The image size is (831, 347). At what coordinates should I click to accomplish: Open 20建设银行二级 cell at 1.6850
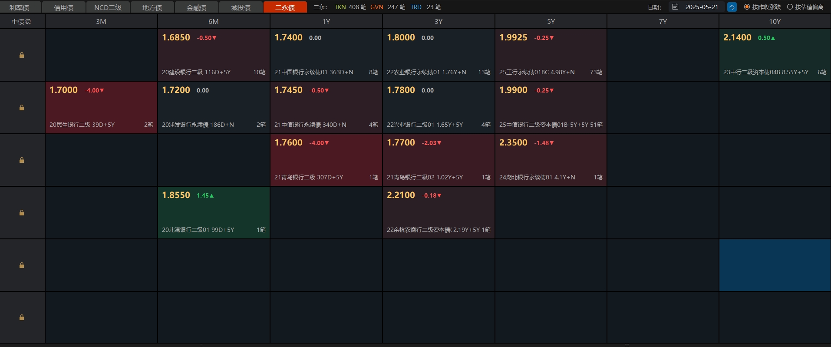tap(214, 55)
